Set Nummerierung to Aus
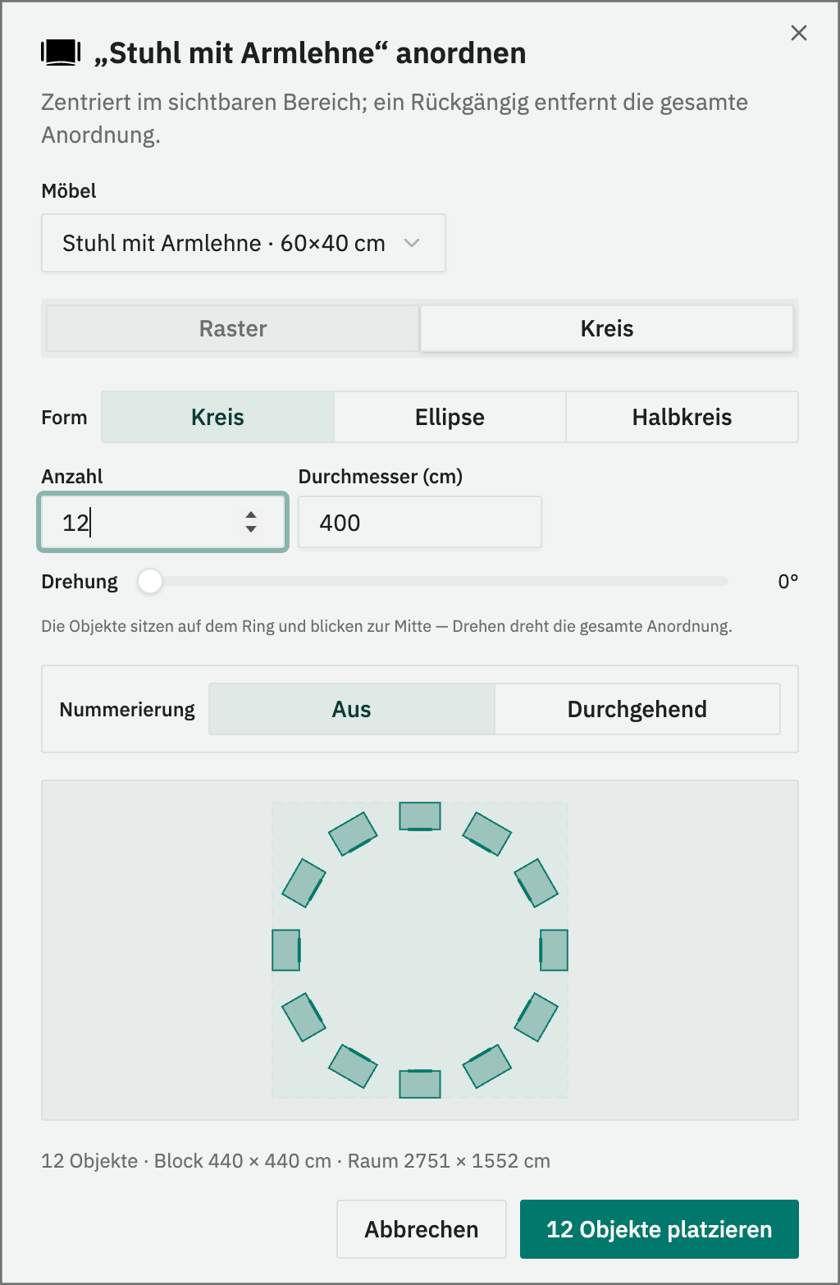The height and width of the screenshot is (1285, 840). [x=352, y=709]
